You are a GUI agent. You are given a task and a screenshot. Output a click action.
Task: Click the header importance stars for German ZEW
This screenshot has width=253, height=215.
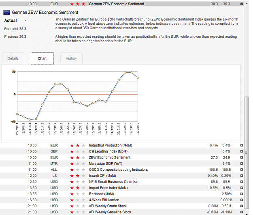tap(78, 4)
